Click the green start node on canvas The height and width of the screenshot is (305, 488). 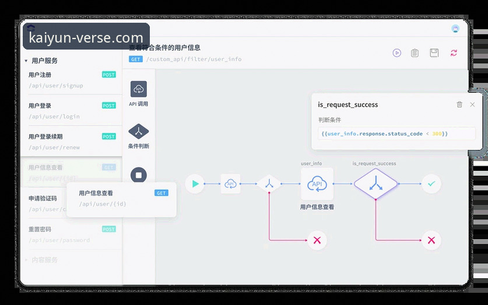click(x=195, y=184)
